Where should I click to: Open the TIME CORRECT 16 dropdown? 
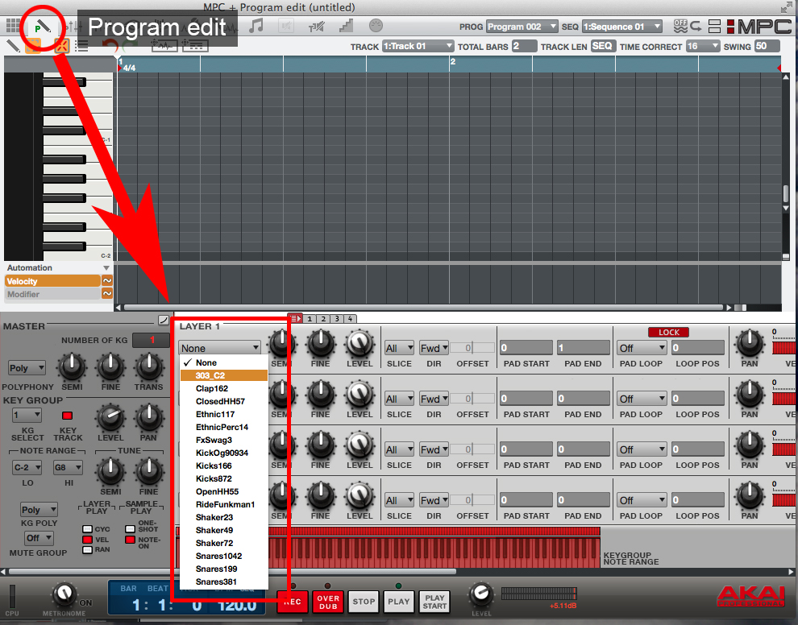pos(702,47)
